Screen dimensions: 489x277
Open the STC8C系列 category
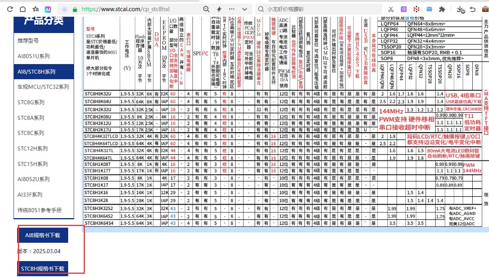[44, 133]
